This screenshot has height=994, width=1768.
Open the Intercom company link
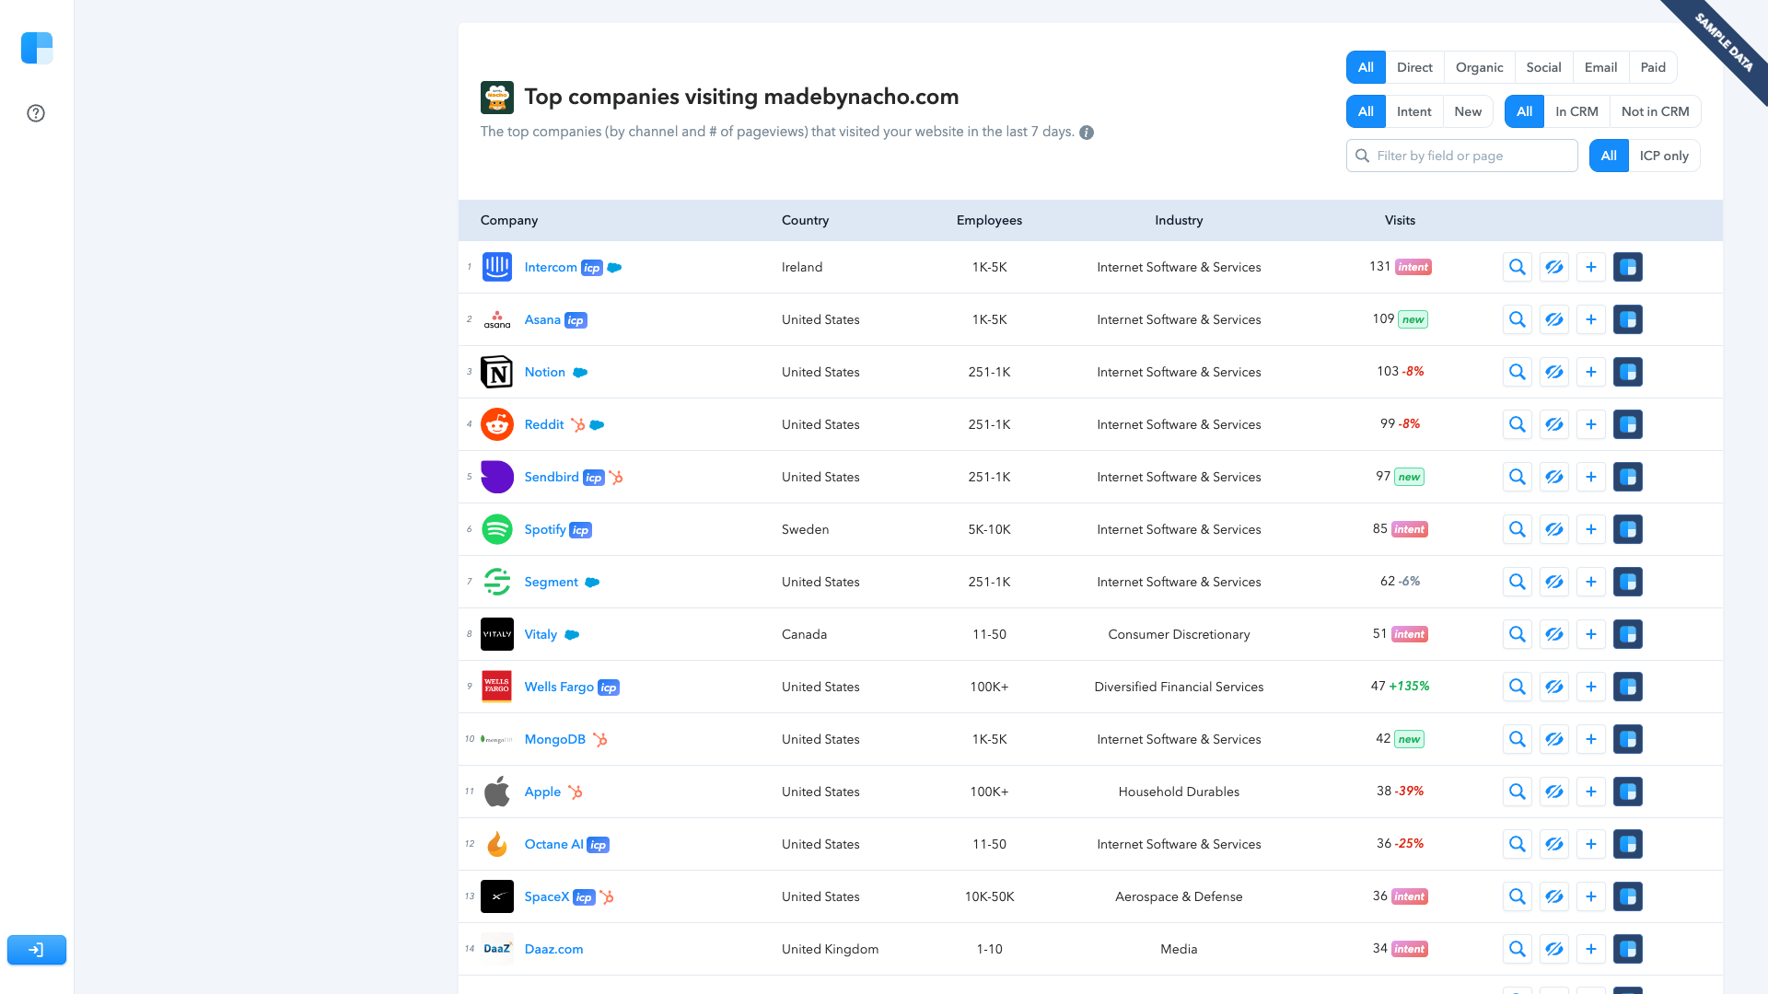pyautogui.click(x=551, y=267)
